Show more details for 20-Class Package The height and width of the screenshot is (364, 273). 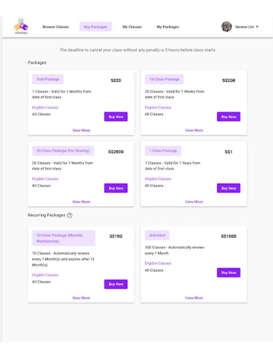[x=81, y=201]
